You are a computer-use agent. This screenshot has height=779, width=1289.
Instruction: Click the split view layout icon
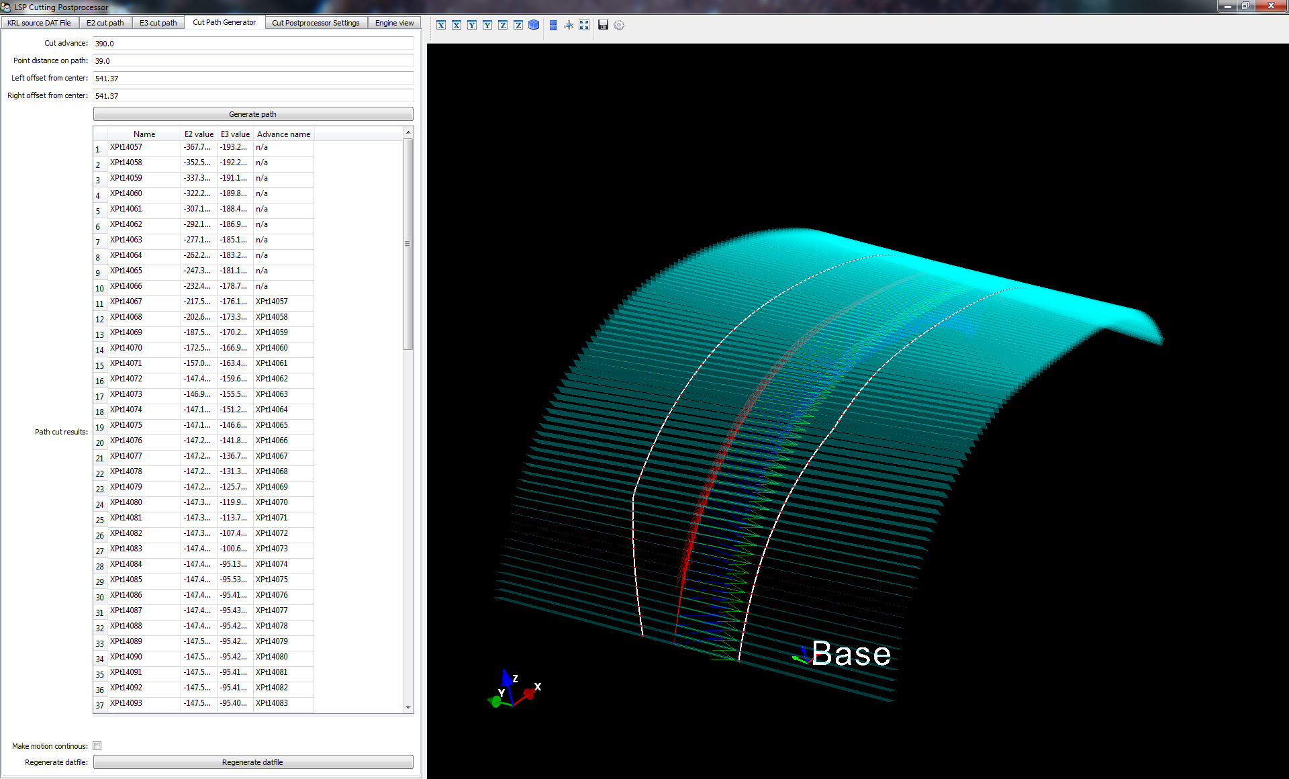coord(553,25)
